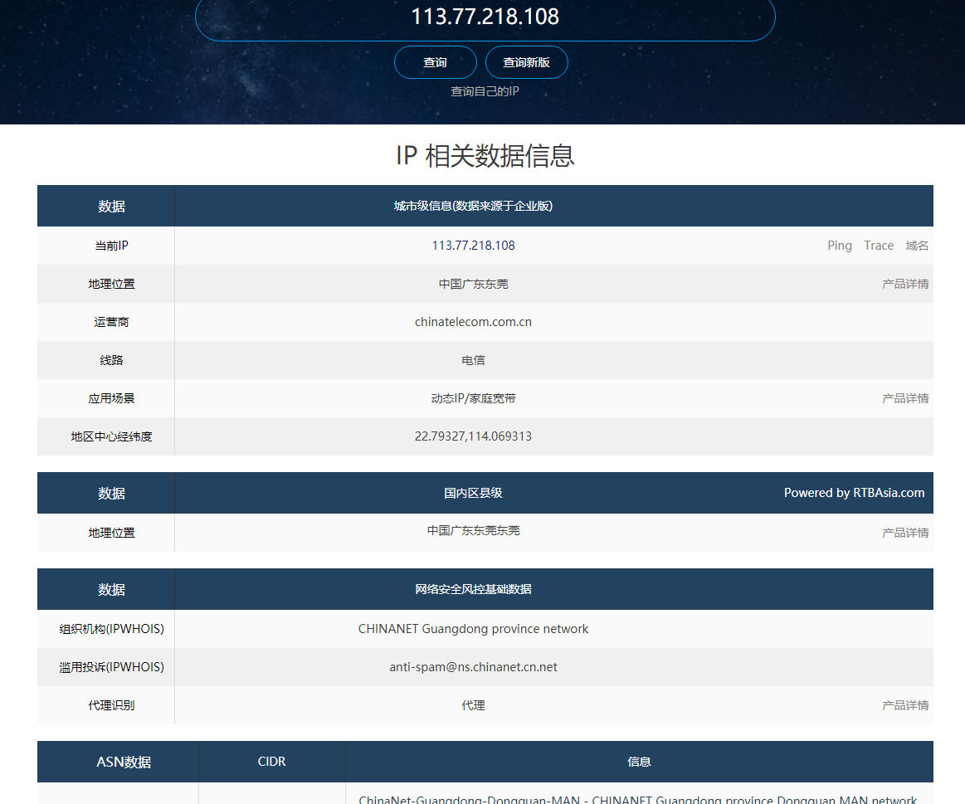Open 产品详情 in the 中国广东东莞东莞 row
The height and width of the screenshot is (804, 965).
904,533
